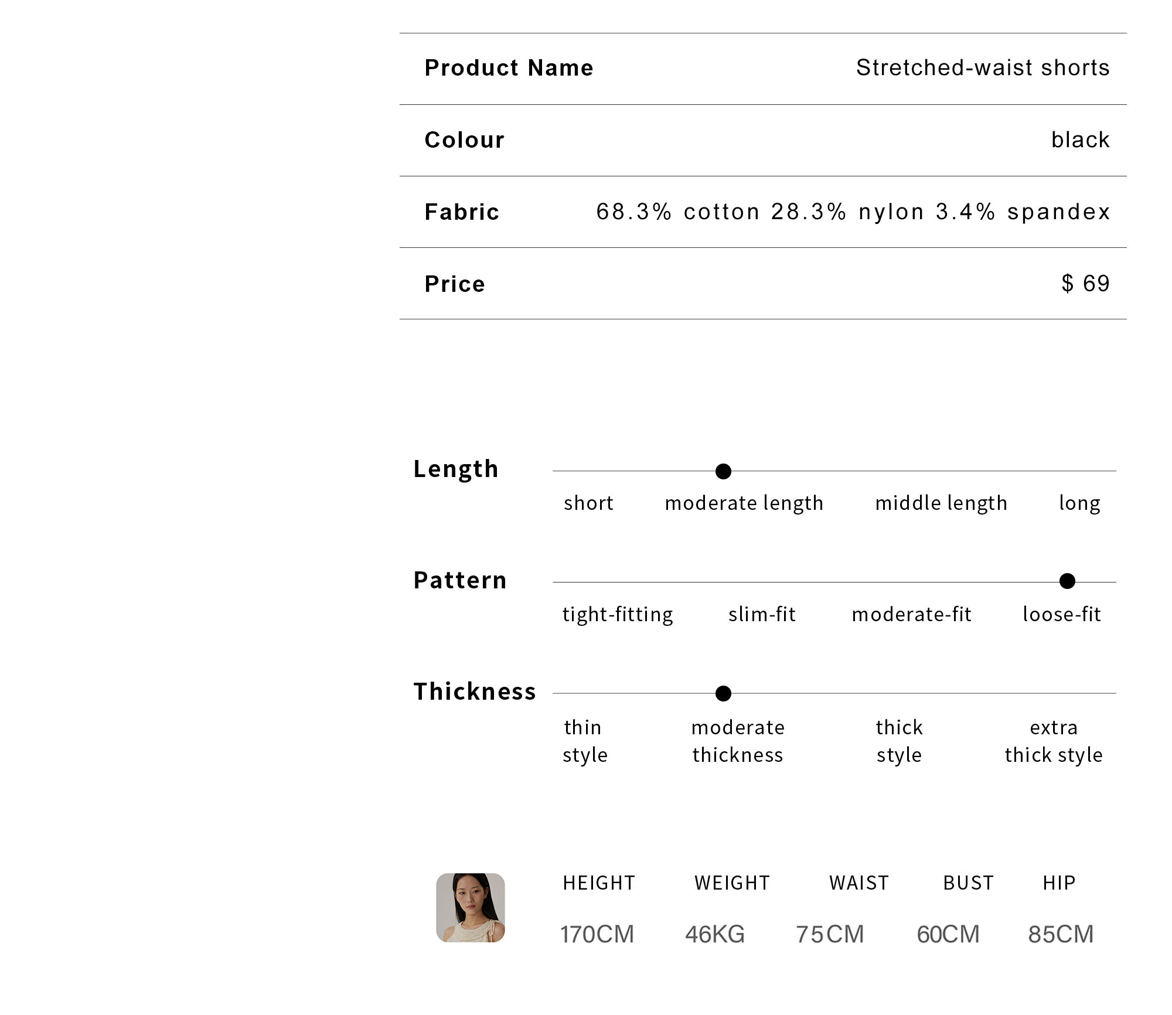Select the Length slider dot
Screen dimensions: 1172x1015
[x=724, y=471]
